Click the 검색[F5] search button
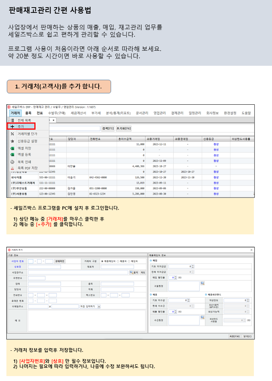The image size is (272, 381). 108,128
